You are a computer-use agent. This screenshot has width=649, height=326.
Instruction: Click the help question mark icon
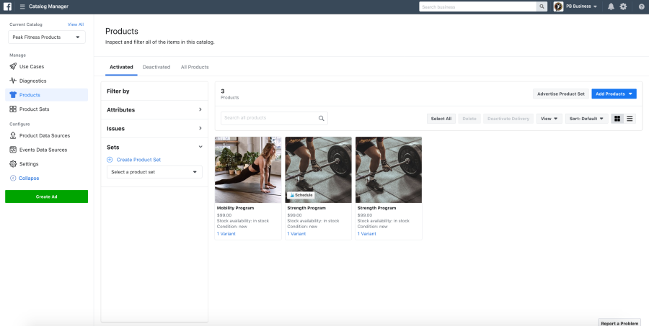click(642, 6)
